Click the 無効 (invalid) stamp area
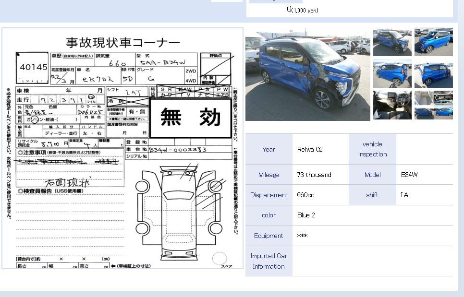This screenshot has width=464, height=297. [192, 118]
